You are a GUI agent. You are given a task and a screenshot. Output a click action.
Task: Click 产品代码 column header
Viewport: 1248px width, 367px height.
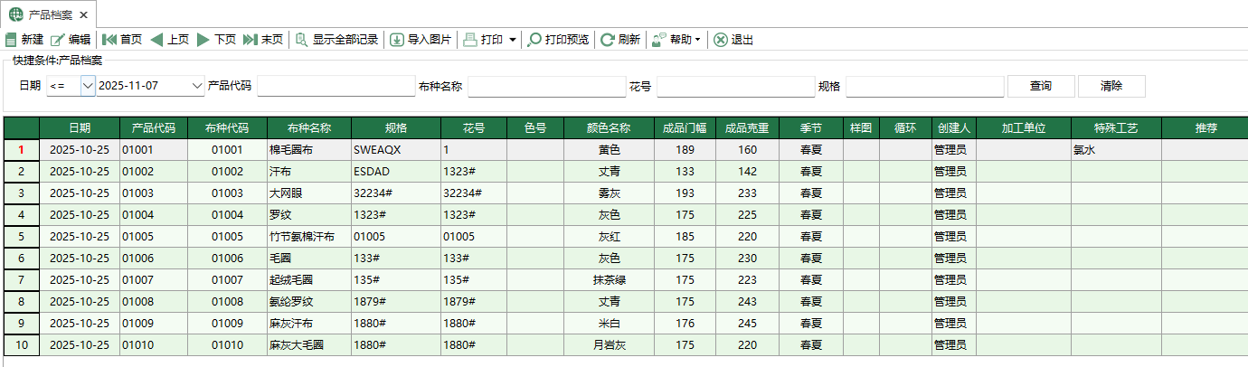tap(154, 127)
